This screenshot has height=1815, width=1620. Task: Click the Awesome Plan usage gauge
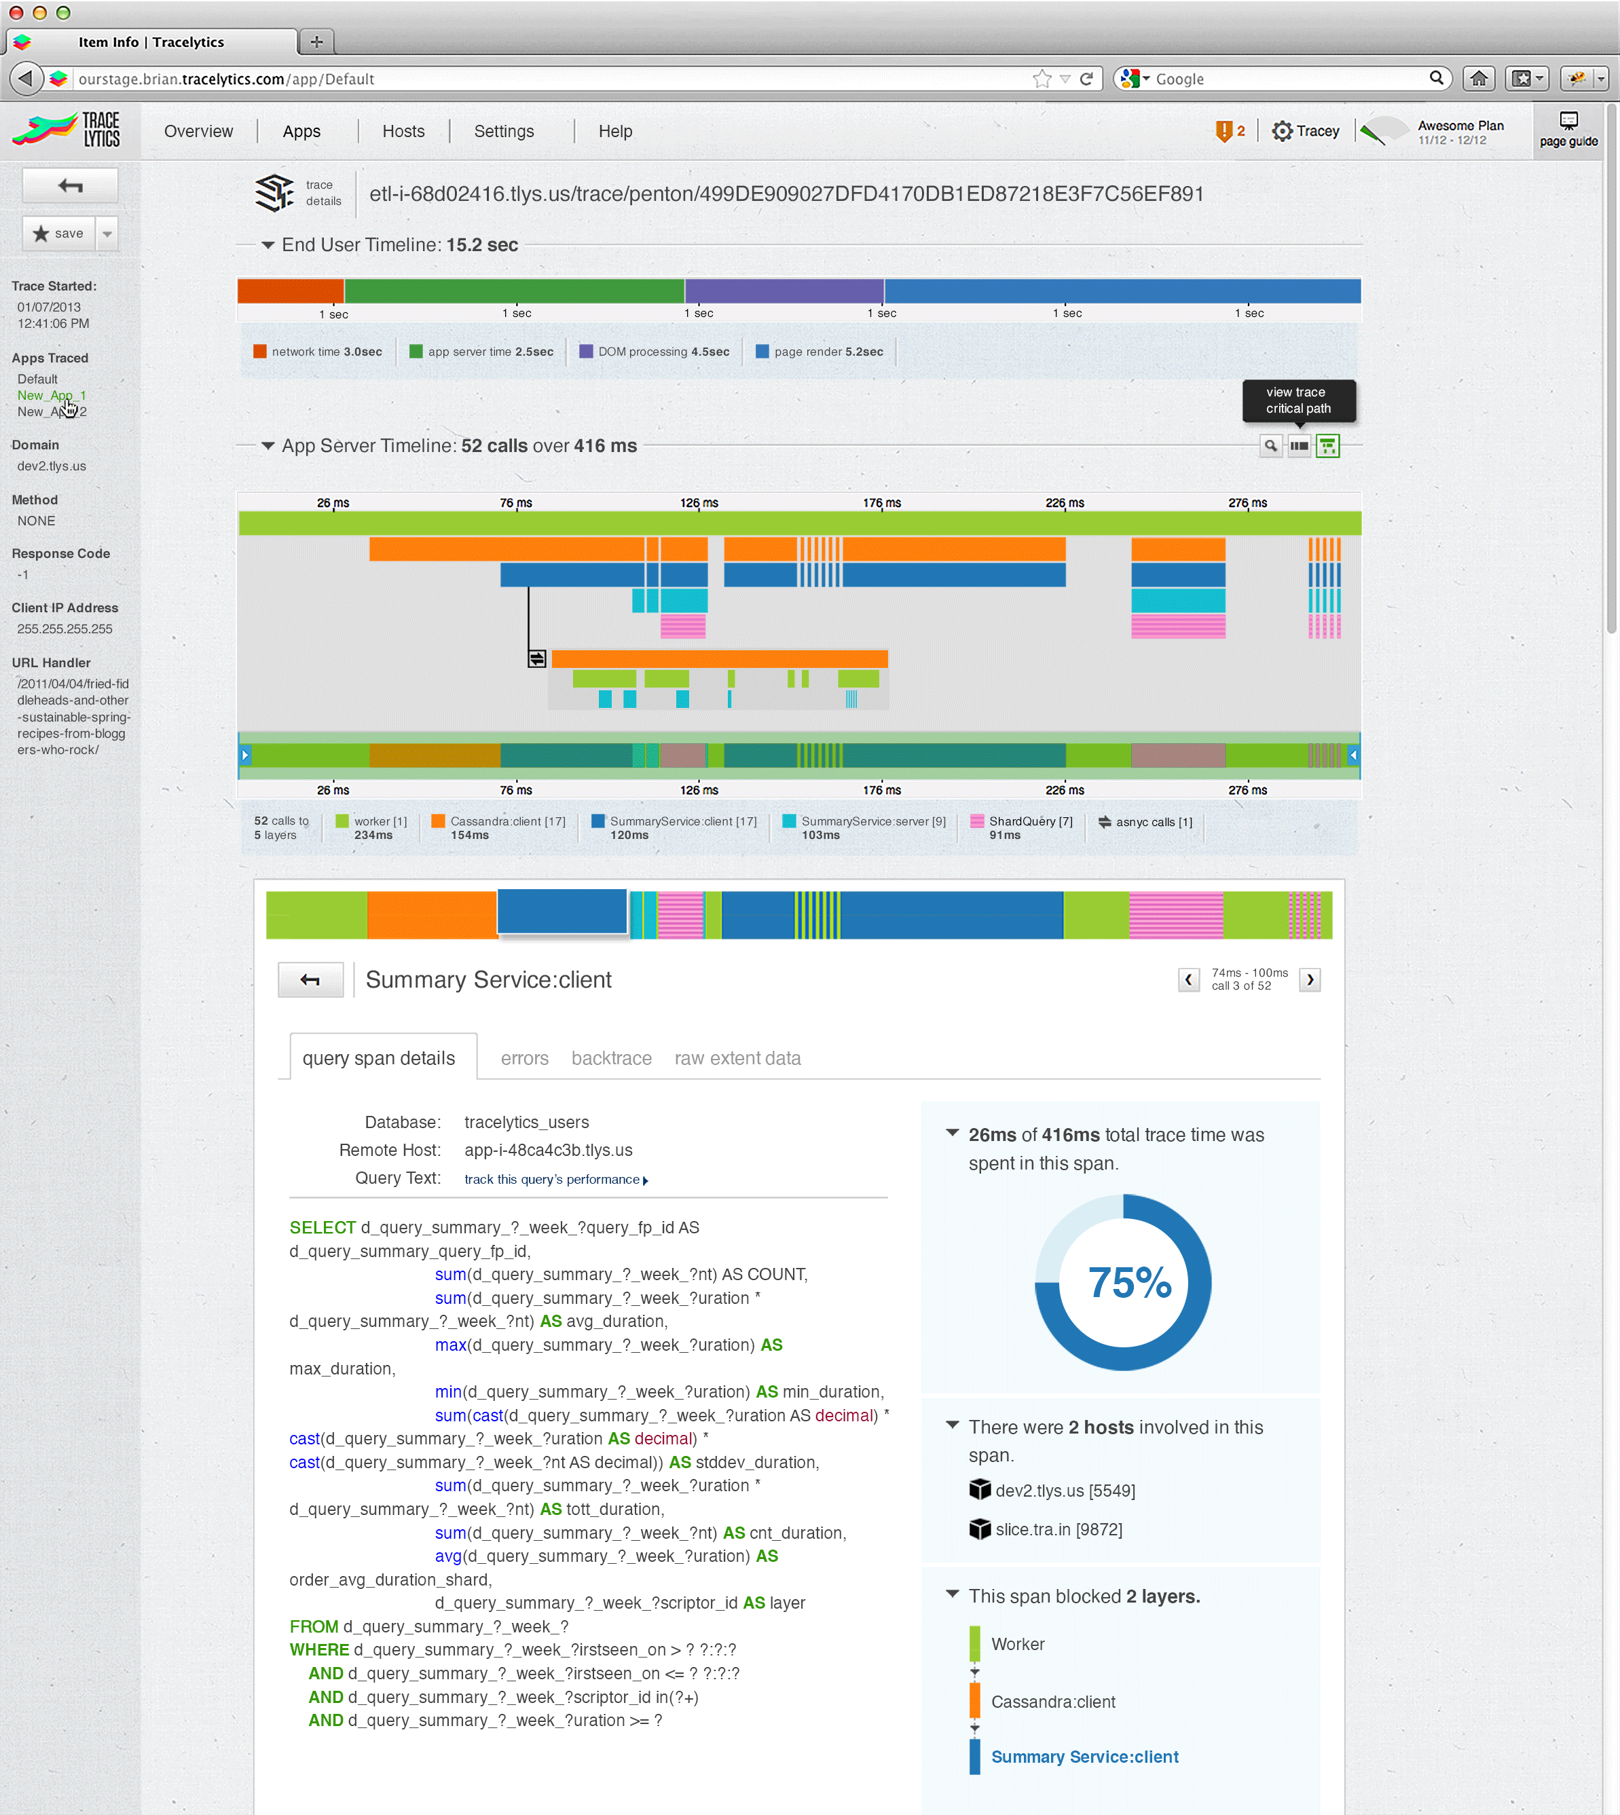[1386, 132]
